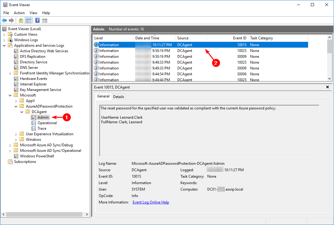The image size is (334, 225).
Task: Open the DNS Server log
Action: click(x=29, y=68)
